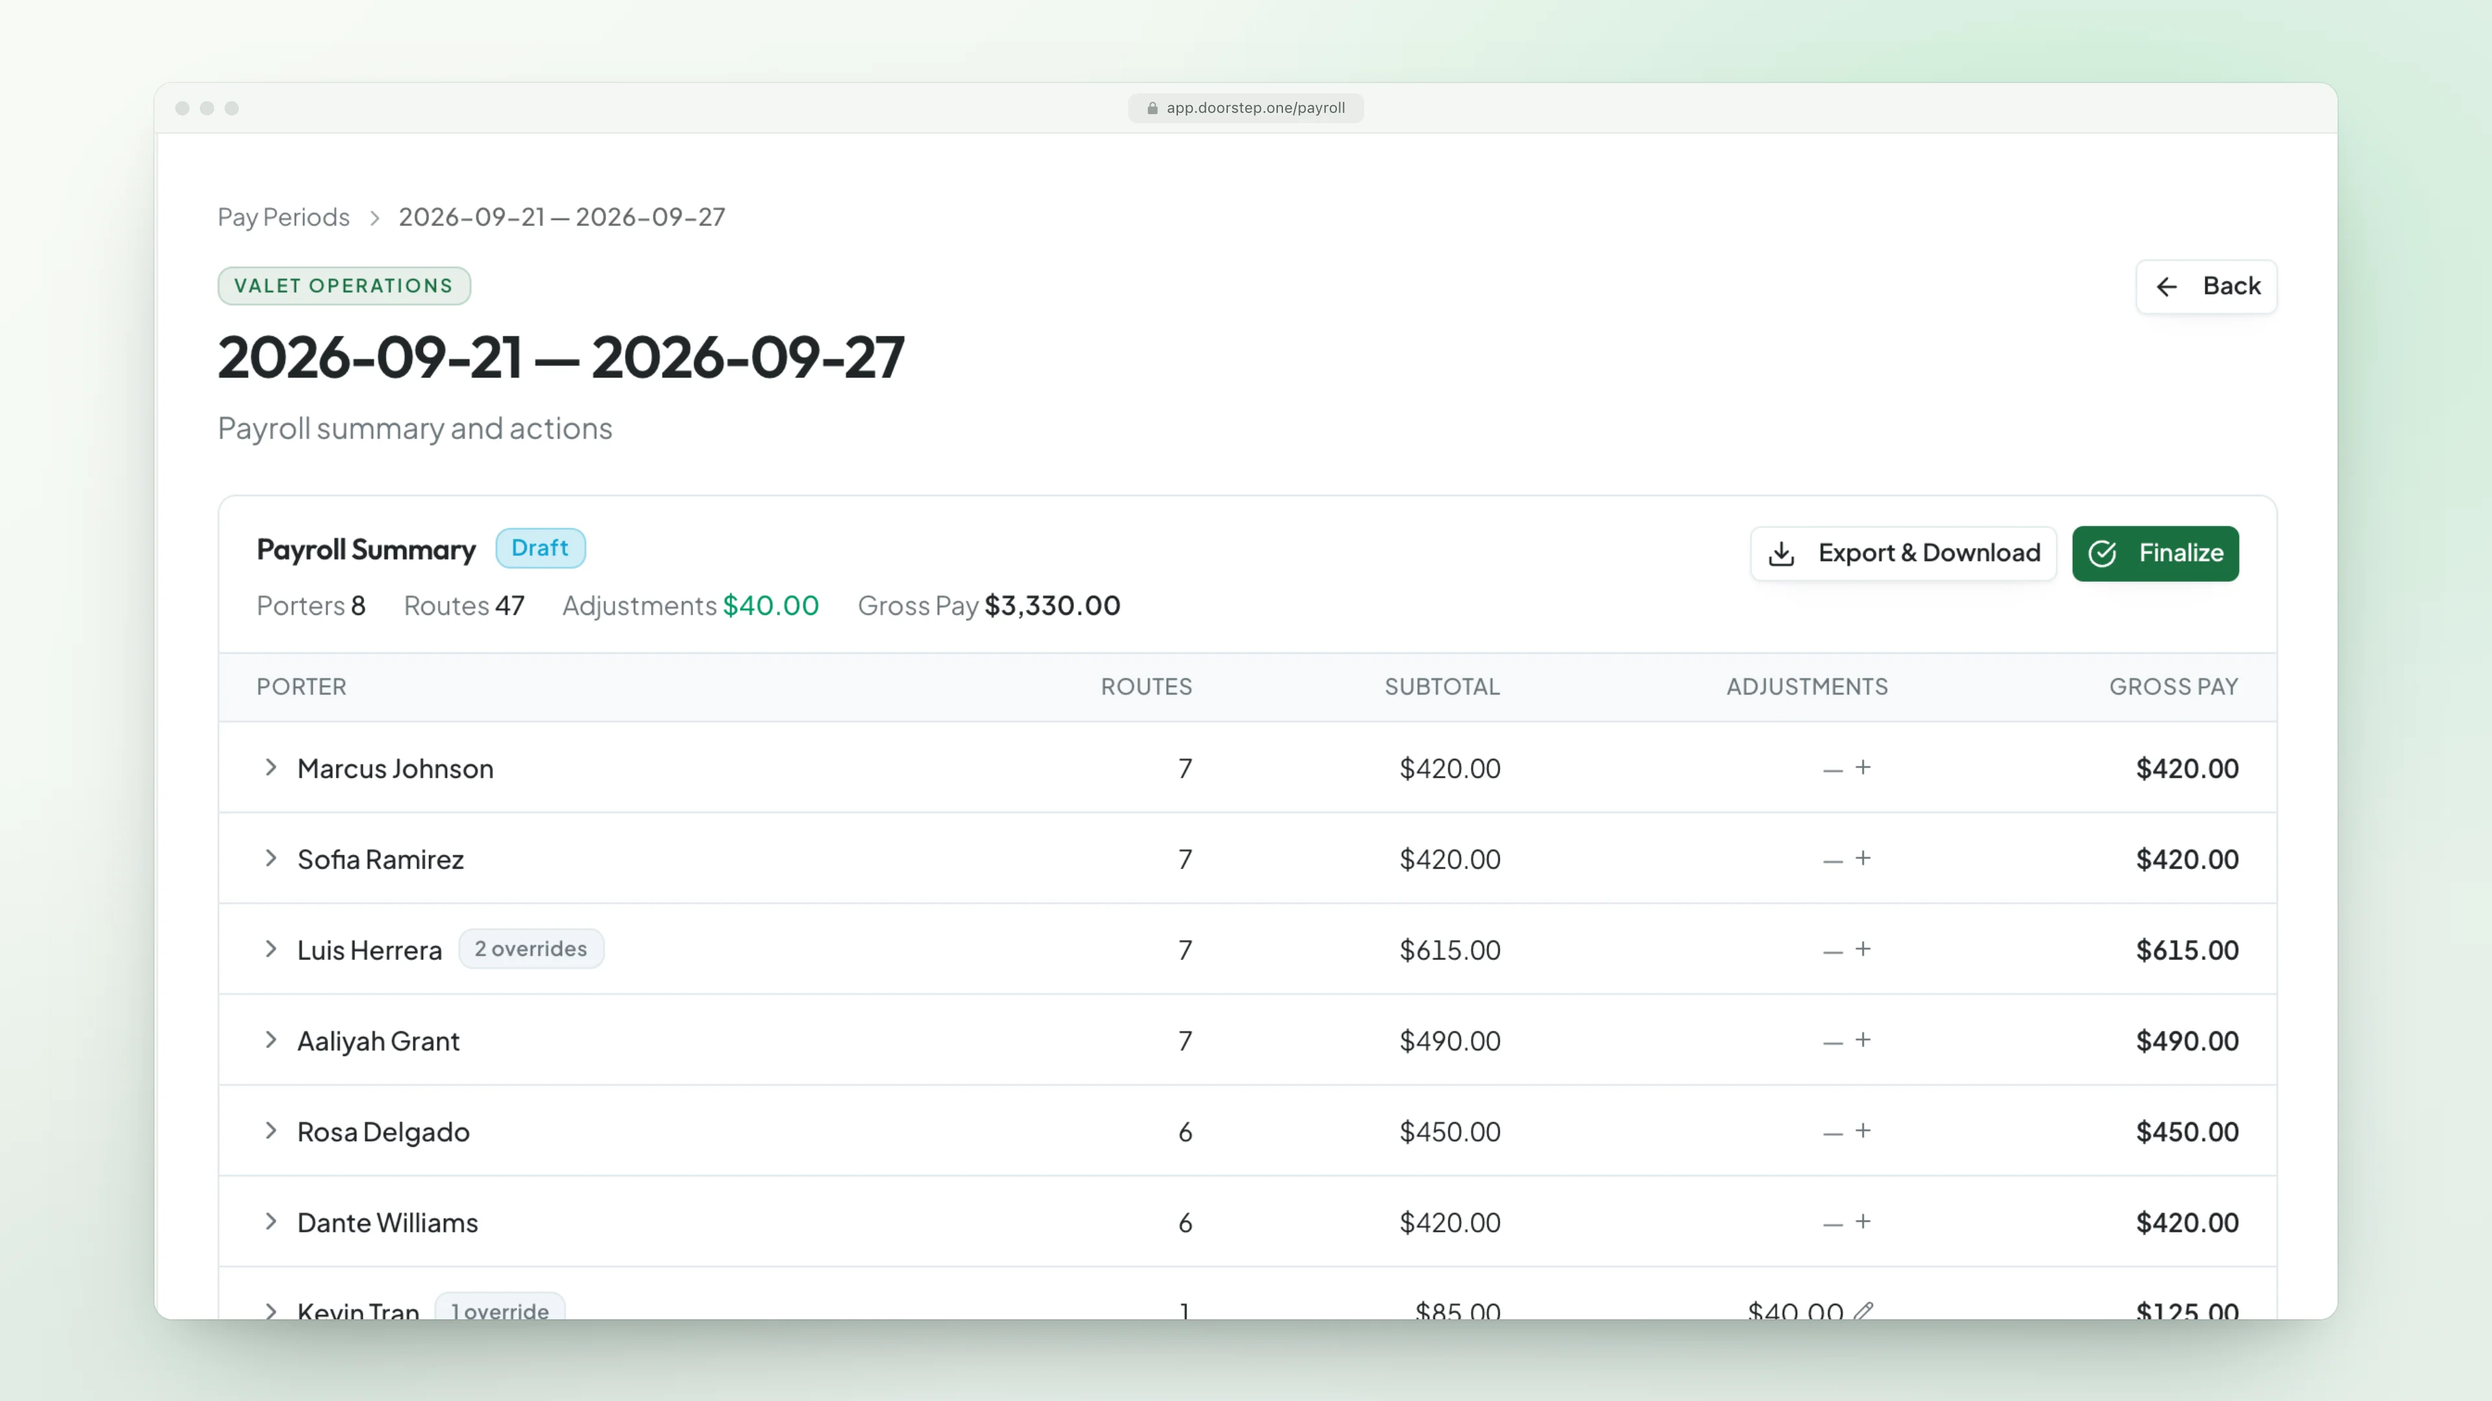This screenshot has width=2492, height=1401.
Task: Click Porters 8 summary stat
Action: click(x=311, y=605)
